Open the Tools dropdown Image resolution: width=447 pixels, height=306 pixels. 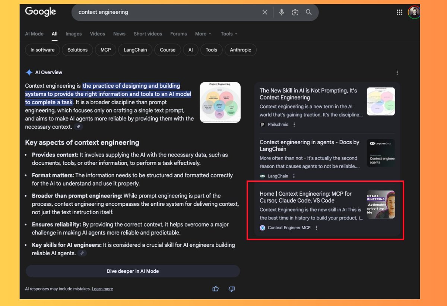228,34
